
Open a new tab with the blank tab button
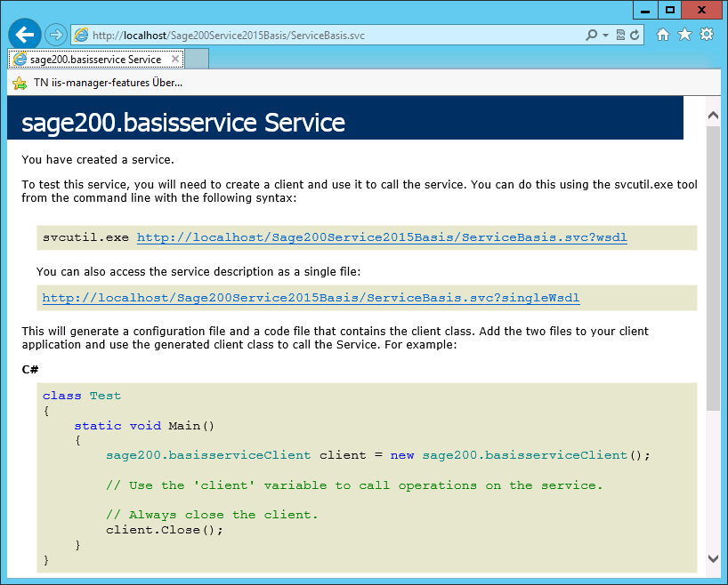click(x=197, y=59)
